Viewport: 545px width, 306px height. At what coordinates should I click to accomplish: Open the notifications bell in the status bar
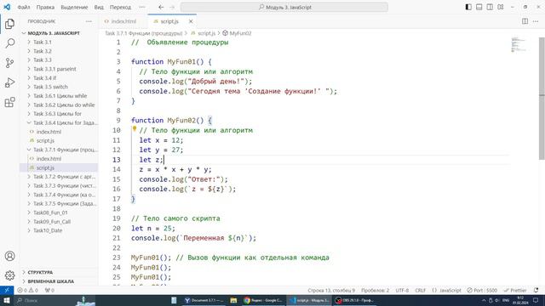tap(536, 290)
